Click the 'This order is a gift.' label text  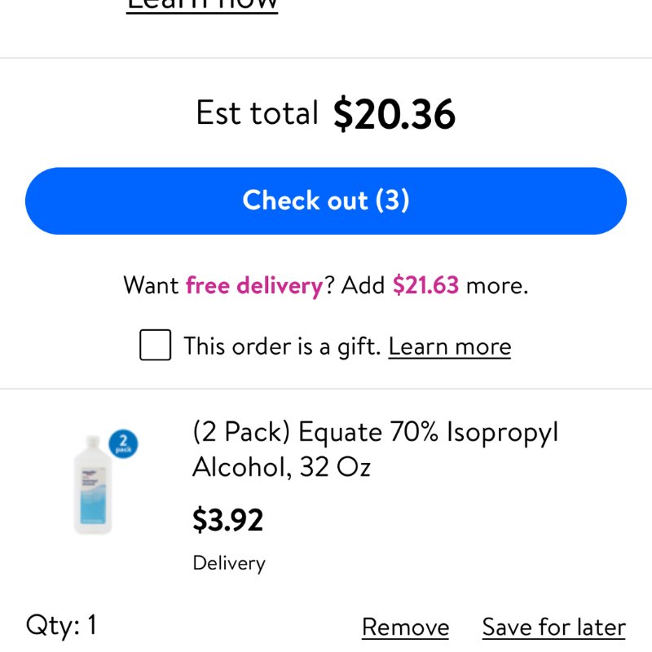[x=282, y=346]
